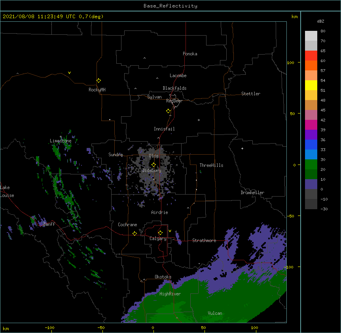Click the Limestone label
Viewport: 341px width, 333px height.
pos(61,141)
